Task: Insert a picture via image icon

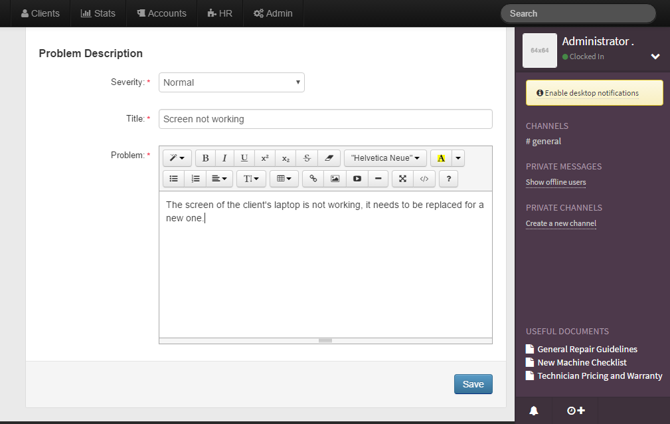Action: coord(335,179)
